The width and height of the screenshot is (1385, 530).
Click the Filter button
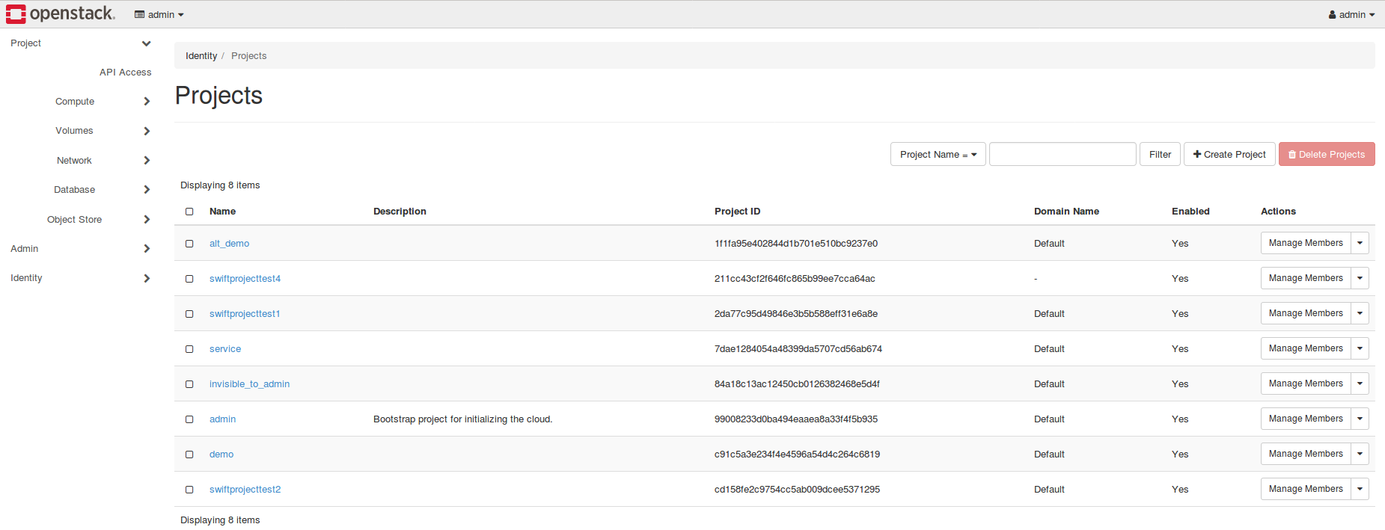pos(1160,155)
